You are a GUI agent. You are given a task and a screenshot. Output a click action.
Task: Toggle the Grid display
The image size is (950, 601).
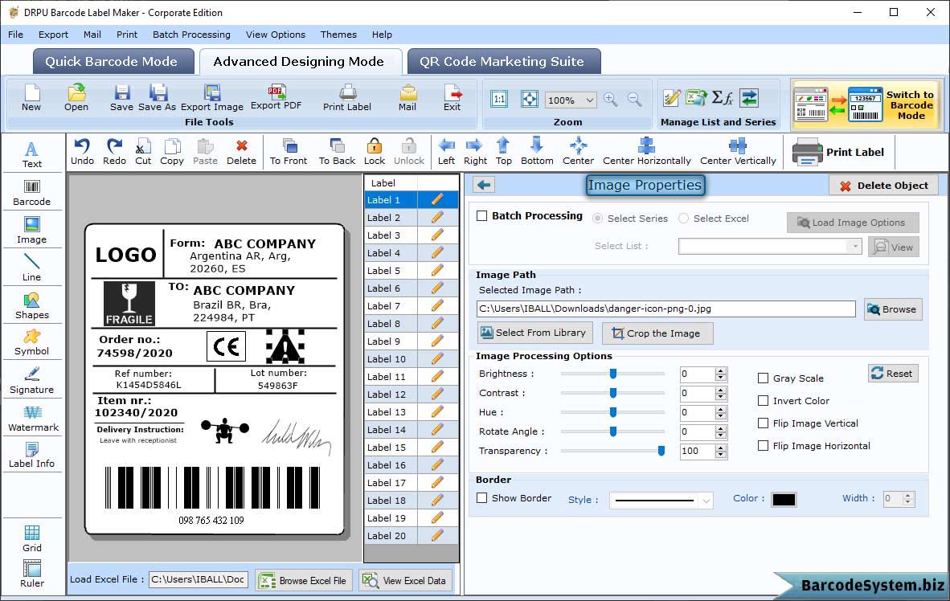click(32, 538)
